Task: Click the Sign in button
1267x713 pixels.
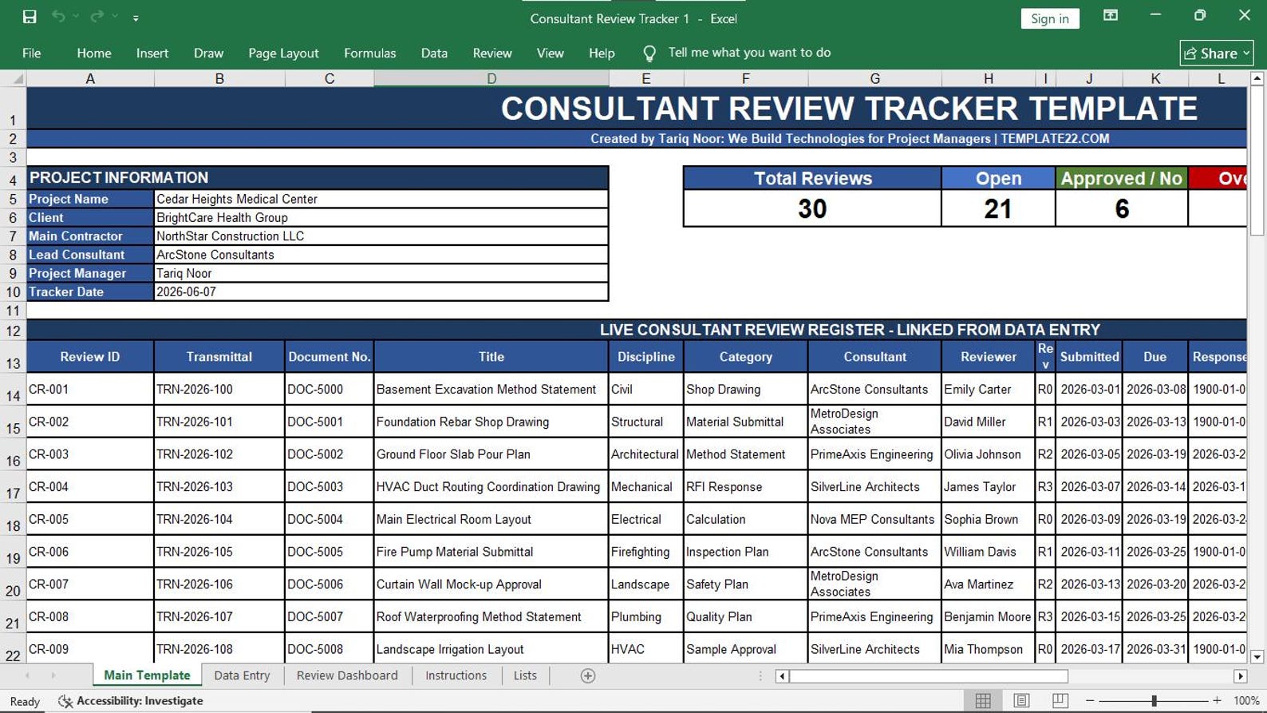Action: (x=1050, y=18)
